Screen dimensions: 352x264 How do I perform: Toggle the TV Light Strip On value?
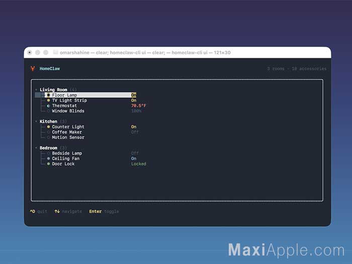tap(134, 100)
